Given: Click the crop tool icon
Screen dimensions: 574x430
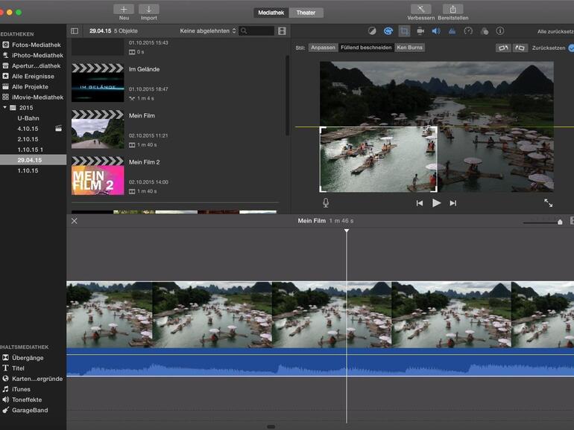Looking at the screenshot, I should [404, 31].
